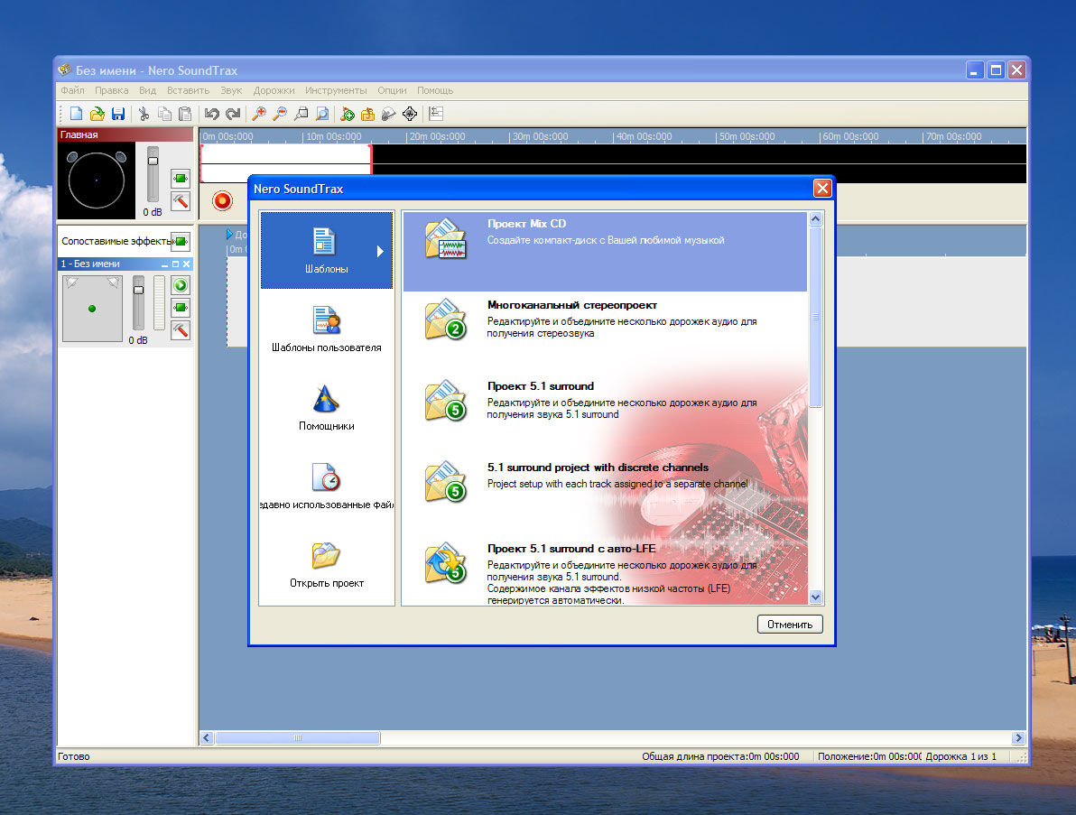Choose Открыть проект in the dialog sidebar
This screenshot has width=1076, height=815.
point(327,565)
